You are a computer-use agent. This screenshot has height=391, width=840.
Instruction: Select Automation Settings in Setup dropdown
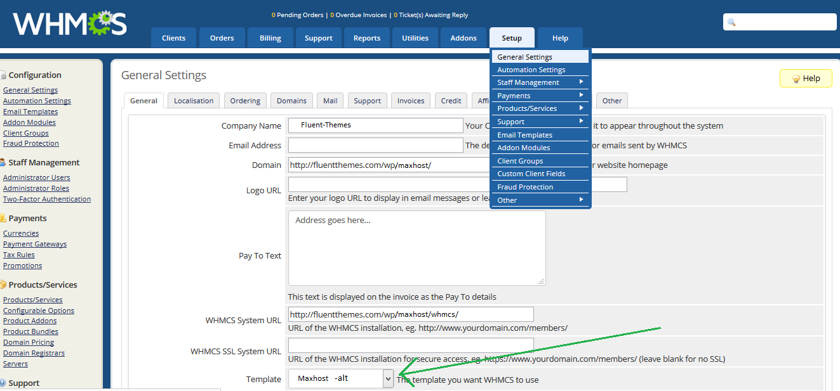(x=540, y=70)
